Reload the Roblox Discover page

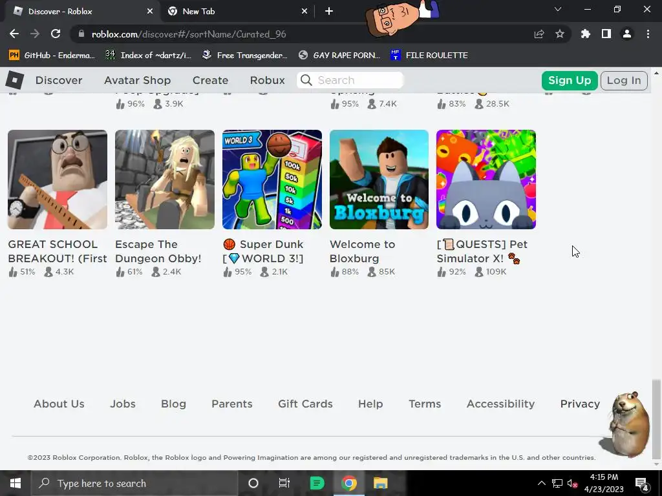56,34
